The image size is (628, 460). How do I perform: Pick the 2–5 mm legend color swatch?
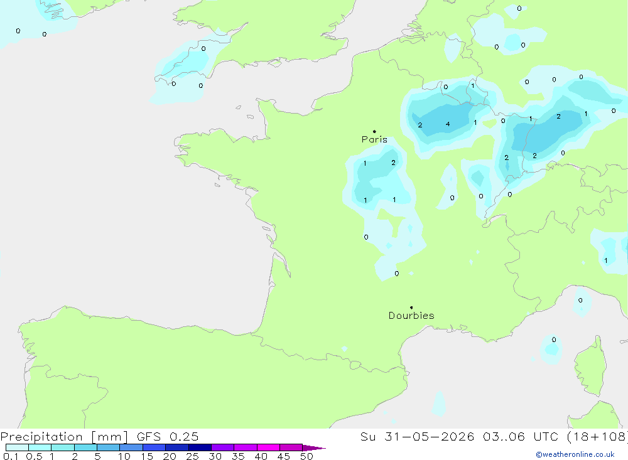85,447
